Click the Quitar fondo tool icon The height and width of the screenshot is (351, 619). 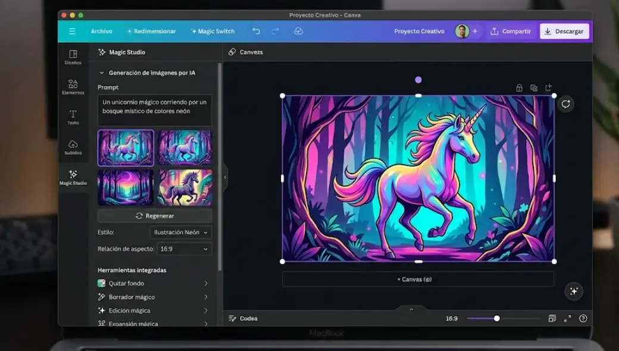pyautogui.click(x=101, y=283)
